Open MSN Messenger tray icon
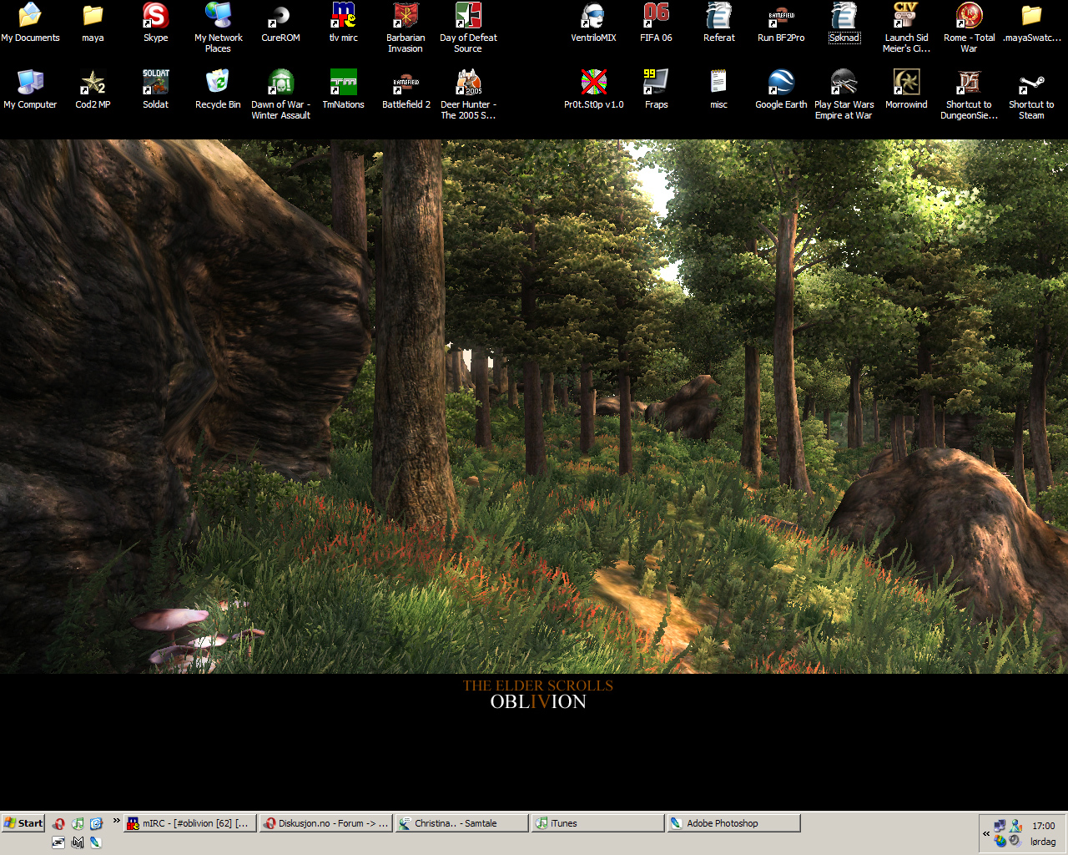 click(x=1015, y=825)
